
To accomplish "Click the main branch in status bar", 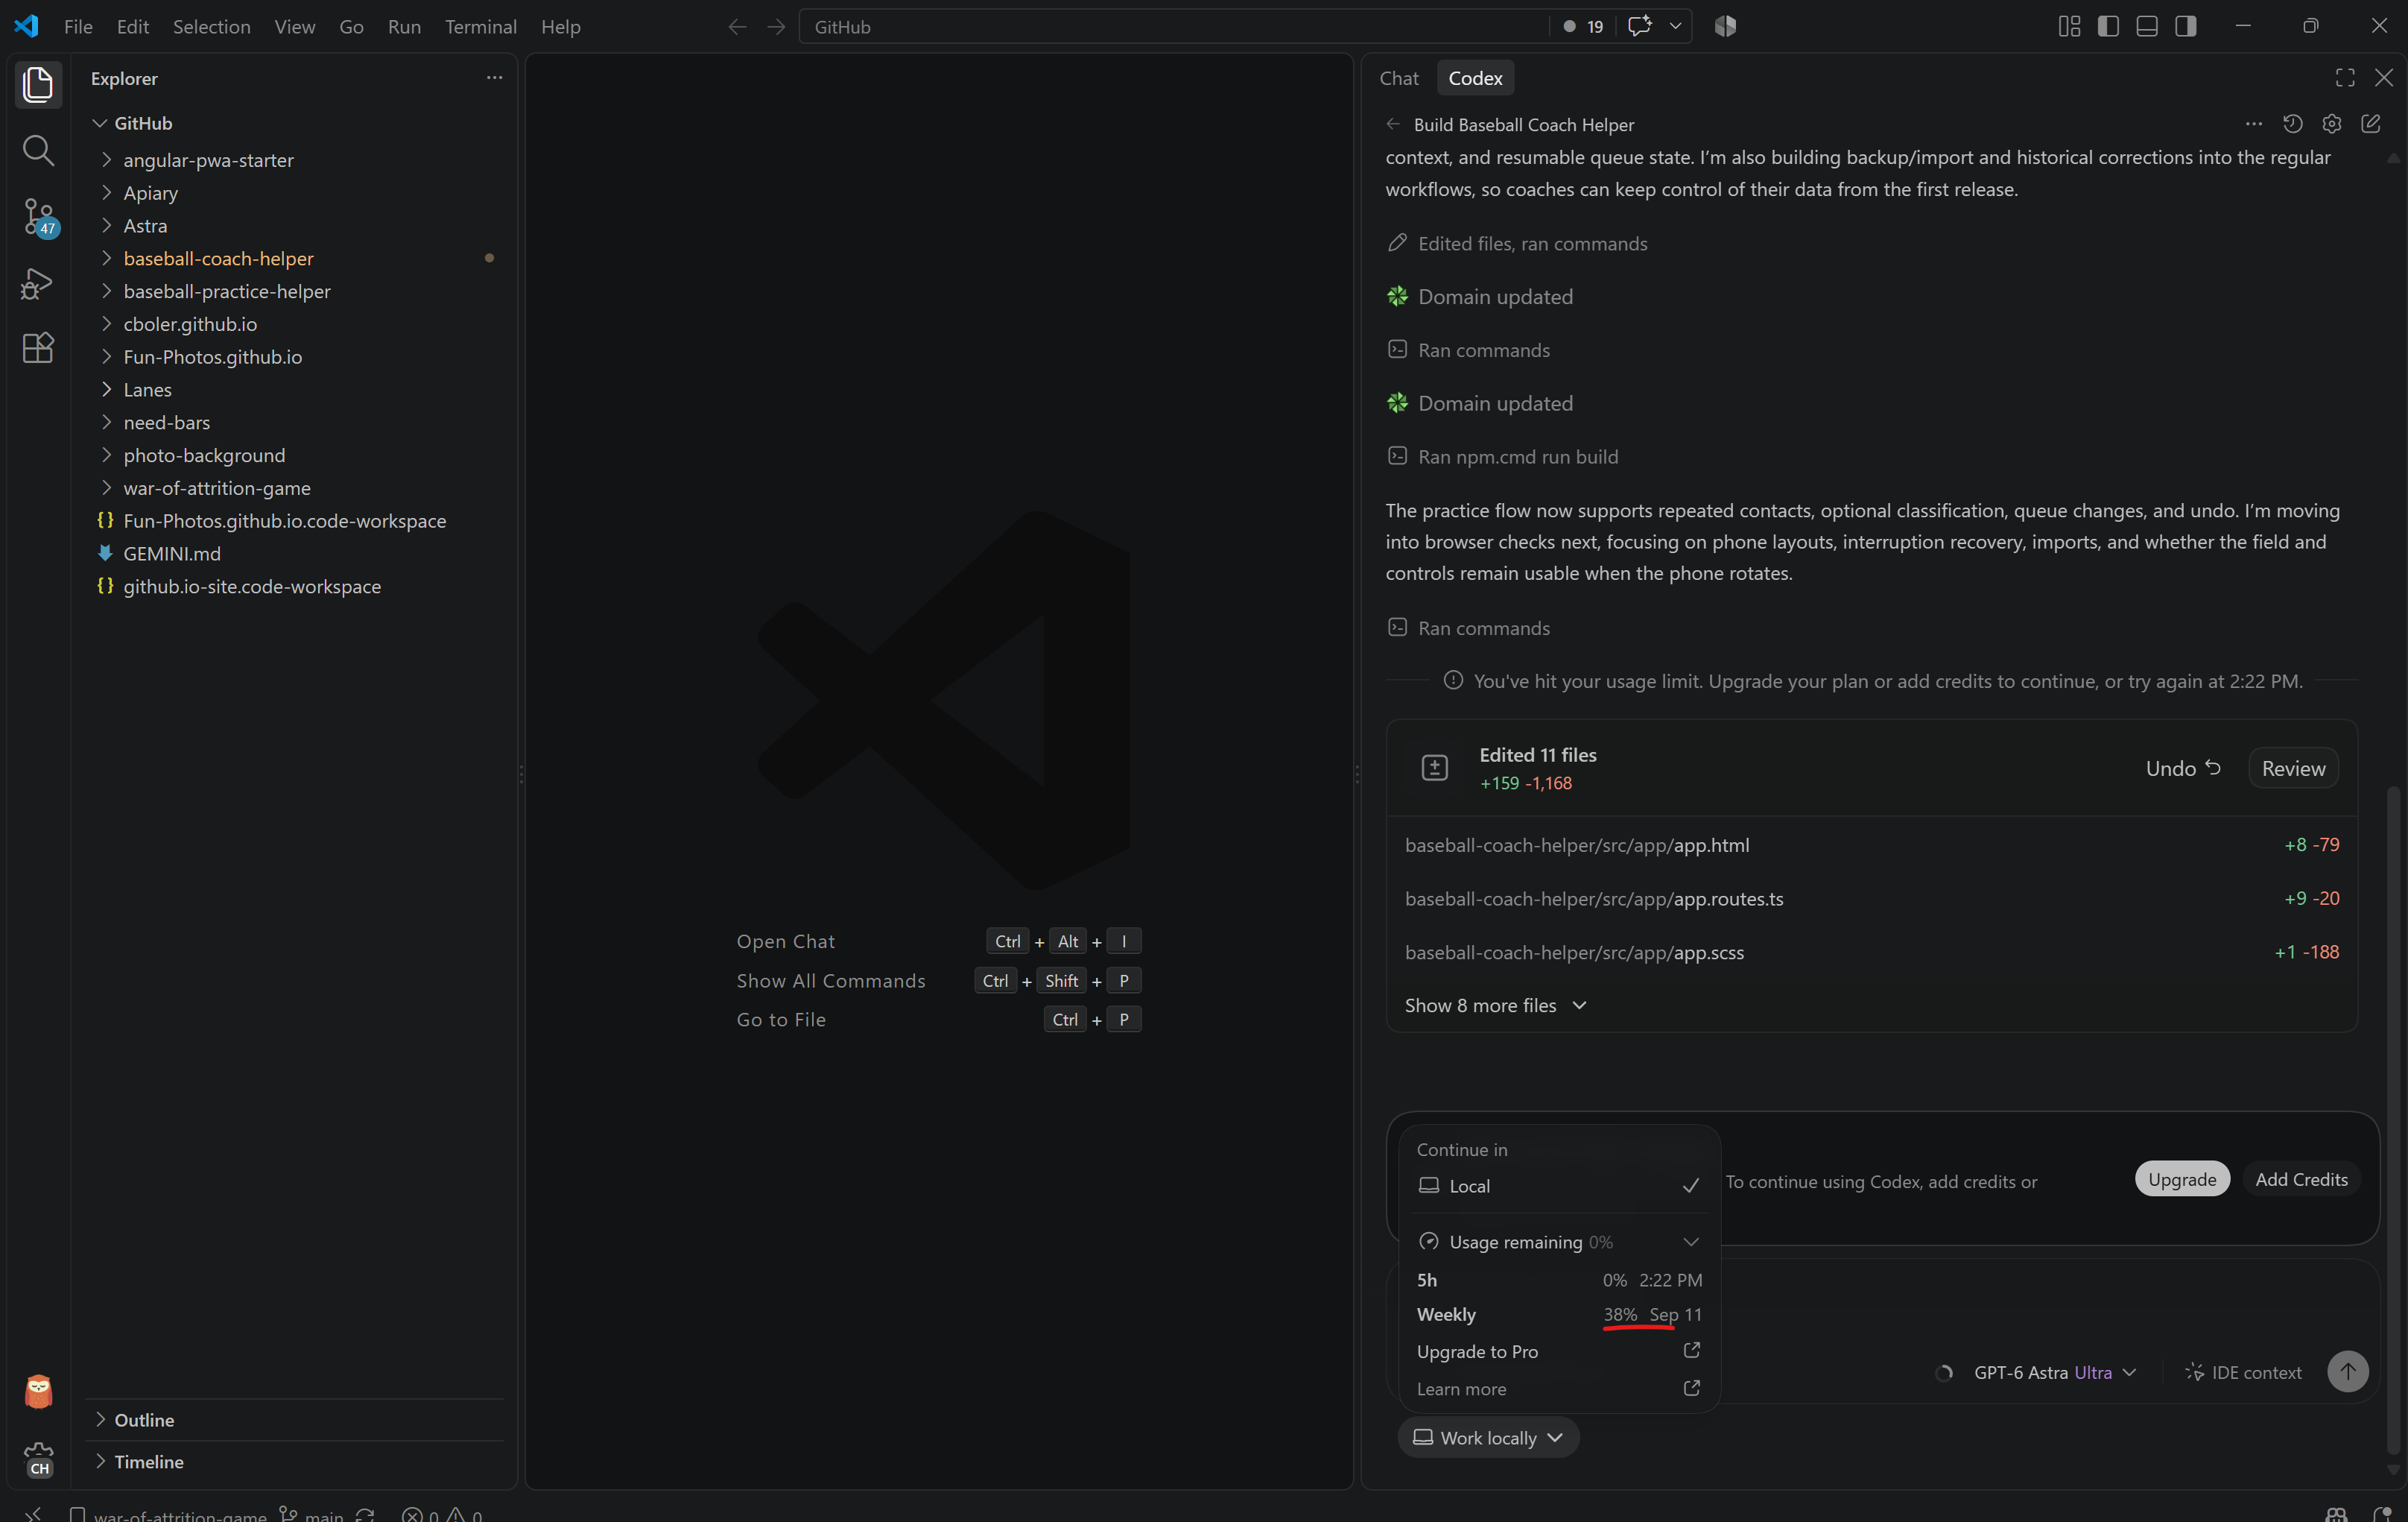I will (312, 1515).
